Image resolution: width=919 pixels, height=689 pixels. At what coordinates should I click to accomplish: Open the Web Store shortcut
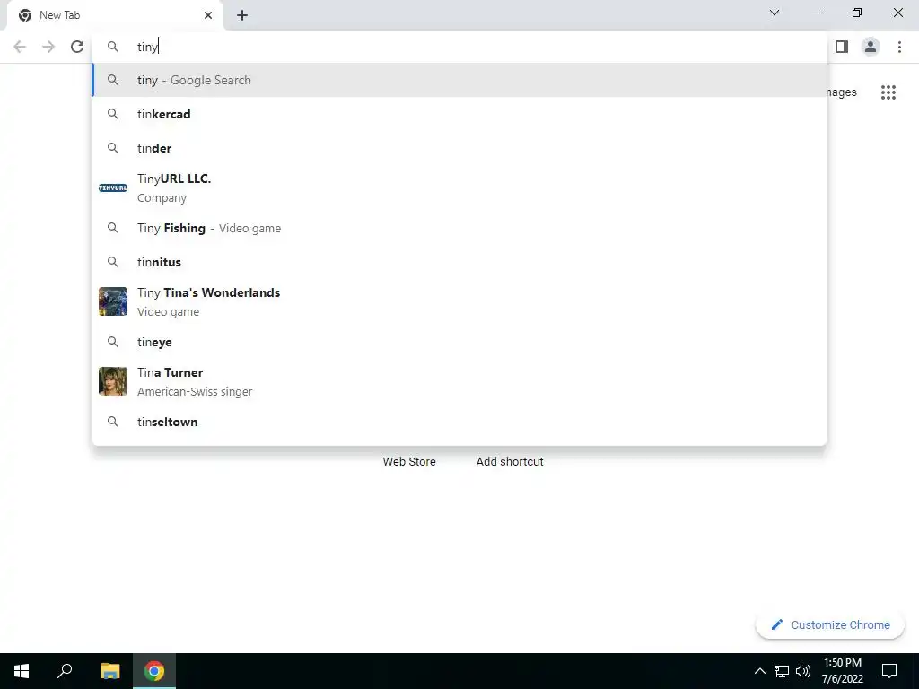point(409,462)
